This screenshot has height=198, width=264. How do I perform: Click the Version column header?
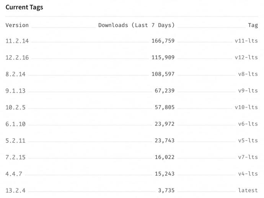(x=17, y=25)
